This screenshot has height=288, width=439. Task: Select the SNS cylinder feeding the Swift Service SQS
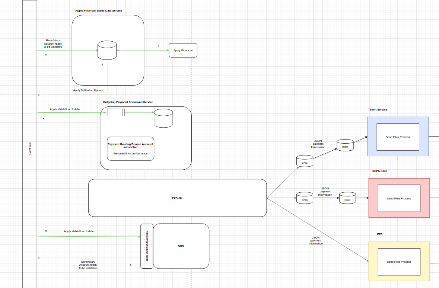tap(305, 161)
